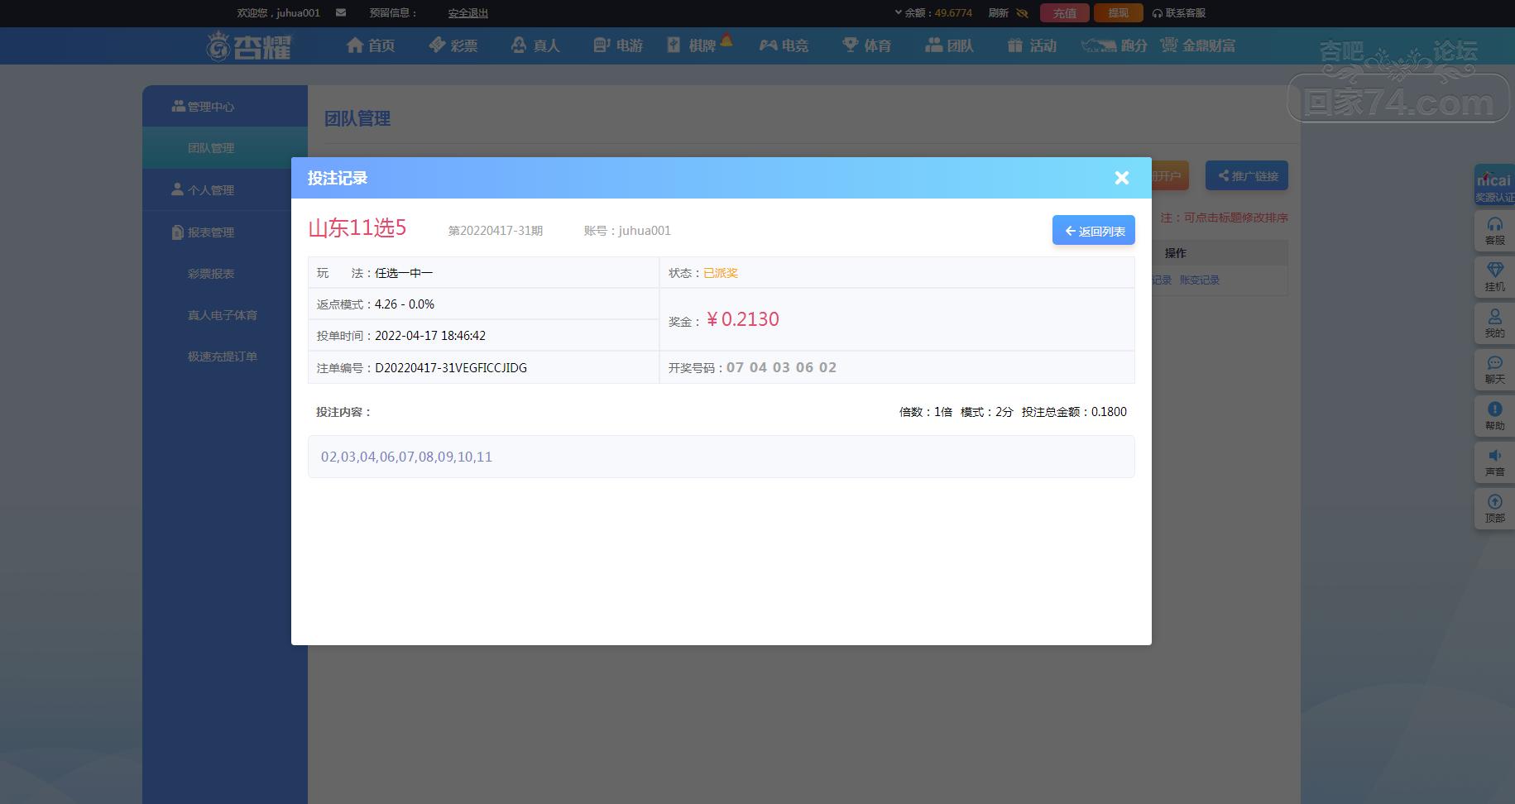Open 客服 headset icon on right panel

pyautogui.click(x=1494, y=231)
